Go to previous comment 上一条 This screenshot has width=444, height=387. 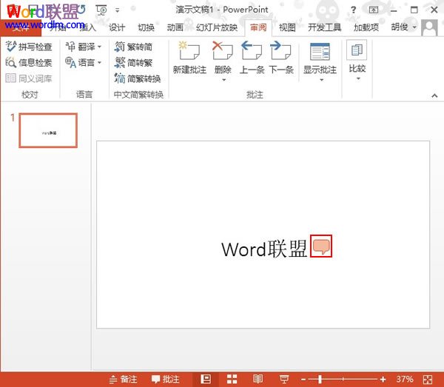pyautogui.click(x=252, y=58)
